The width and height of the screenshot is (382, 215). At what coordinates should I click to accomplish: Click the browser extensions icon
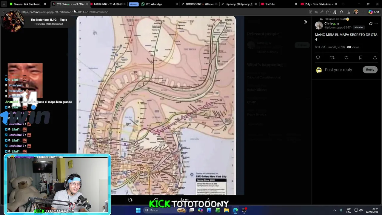[335, 12]
